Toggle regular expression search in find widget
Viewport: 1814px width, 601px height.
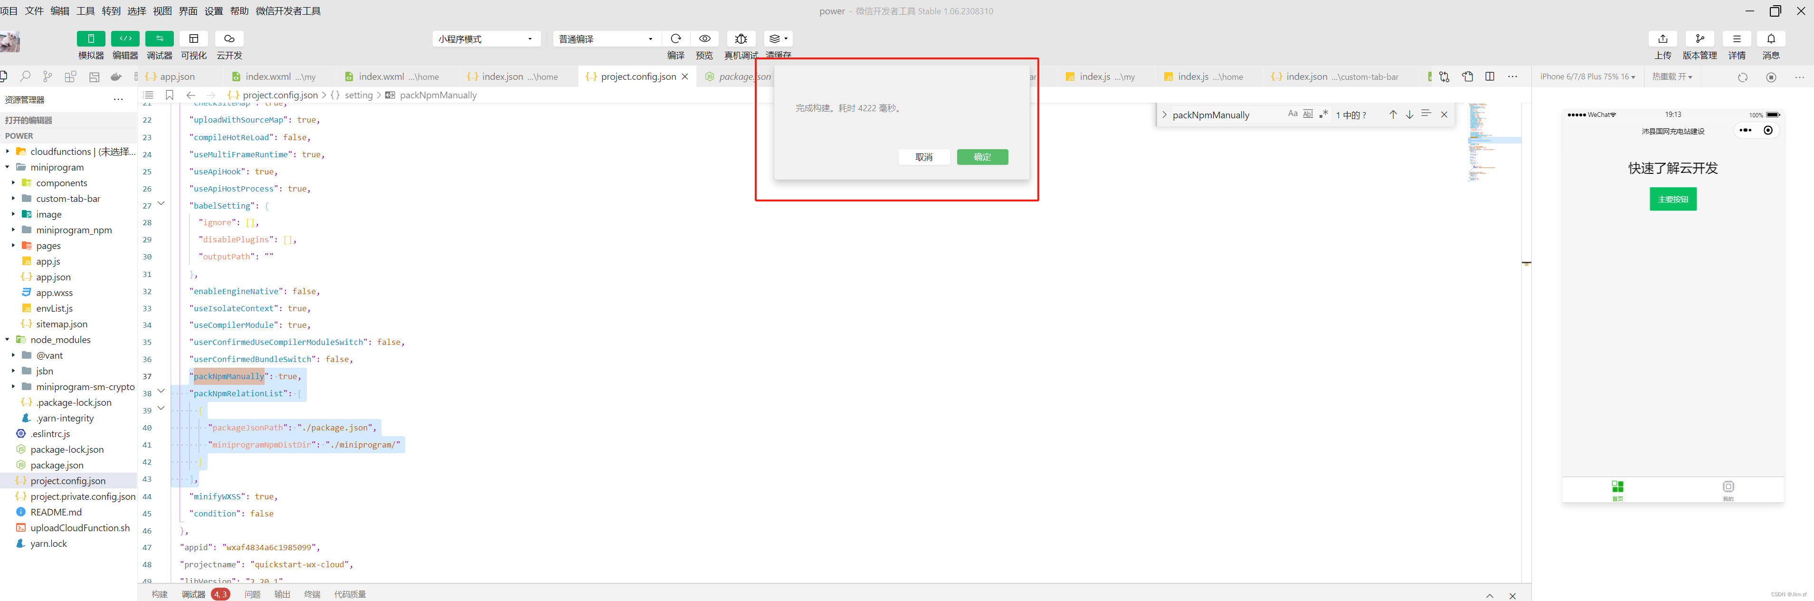coord(1323,114)
